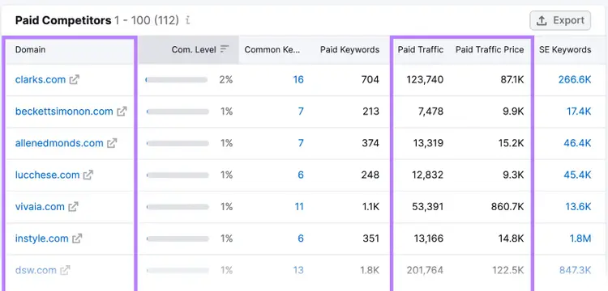Open common keywords count 16 for clarks.com
This screenshot has width=608, height=291.
(298, 79)
